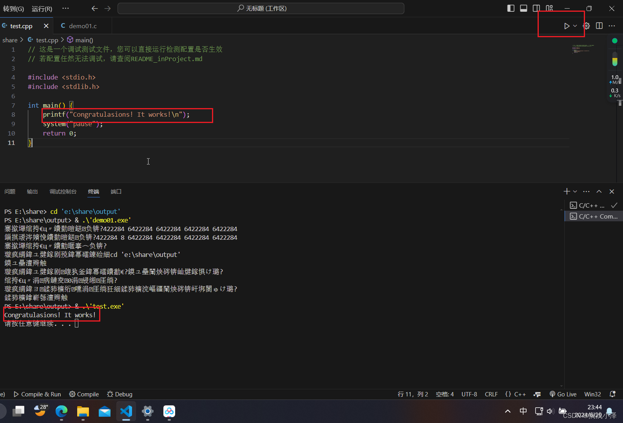This screenshot has height=423, width=623.
Task: Click the main() breadcrumb symbol
Action: [84, 40]
